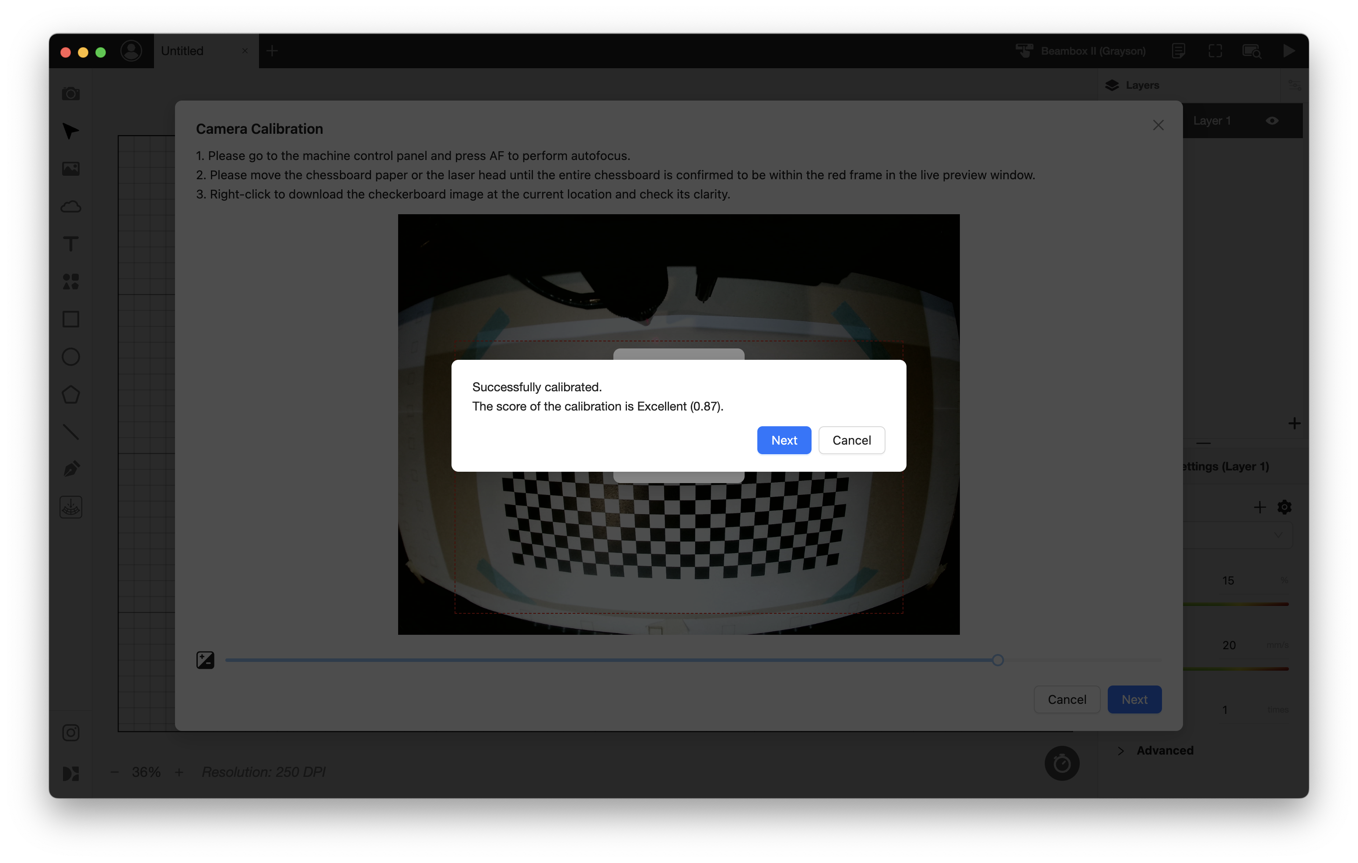1358x863 pixels.
Task: Open the 36% zoom level menu
Action: (146, 772)
